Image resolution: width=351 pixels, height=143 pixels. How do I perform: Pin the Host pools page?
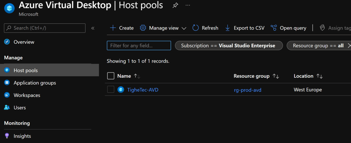(175, 5)
